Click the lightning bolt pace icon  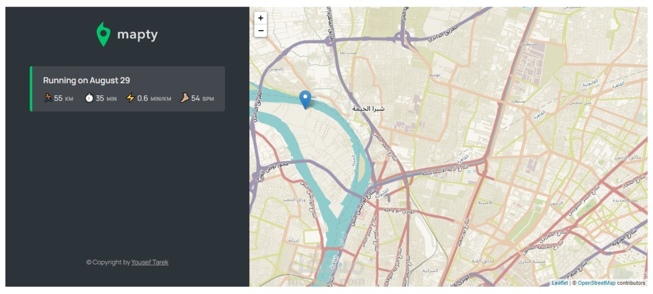[x=131, y=98]
